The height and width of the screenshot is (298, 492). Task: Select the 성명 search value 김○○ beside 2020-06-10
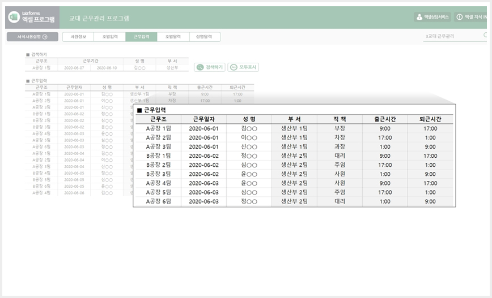click(139, 68)
